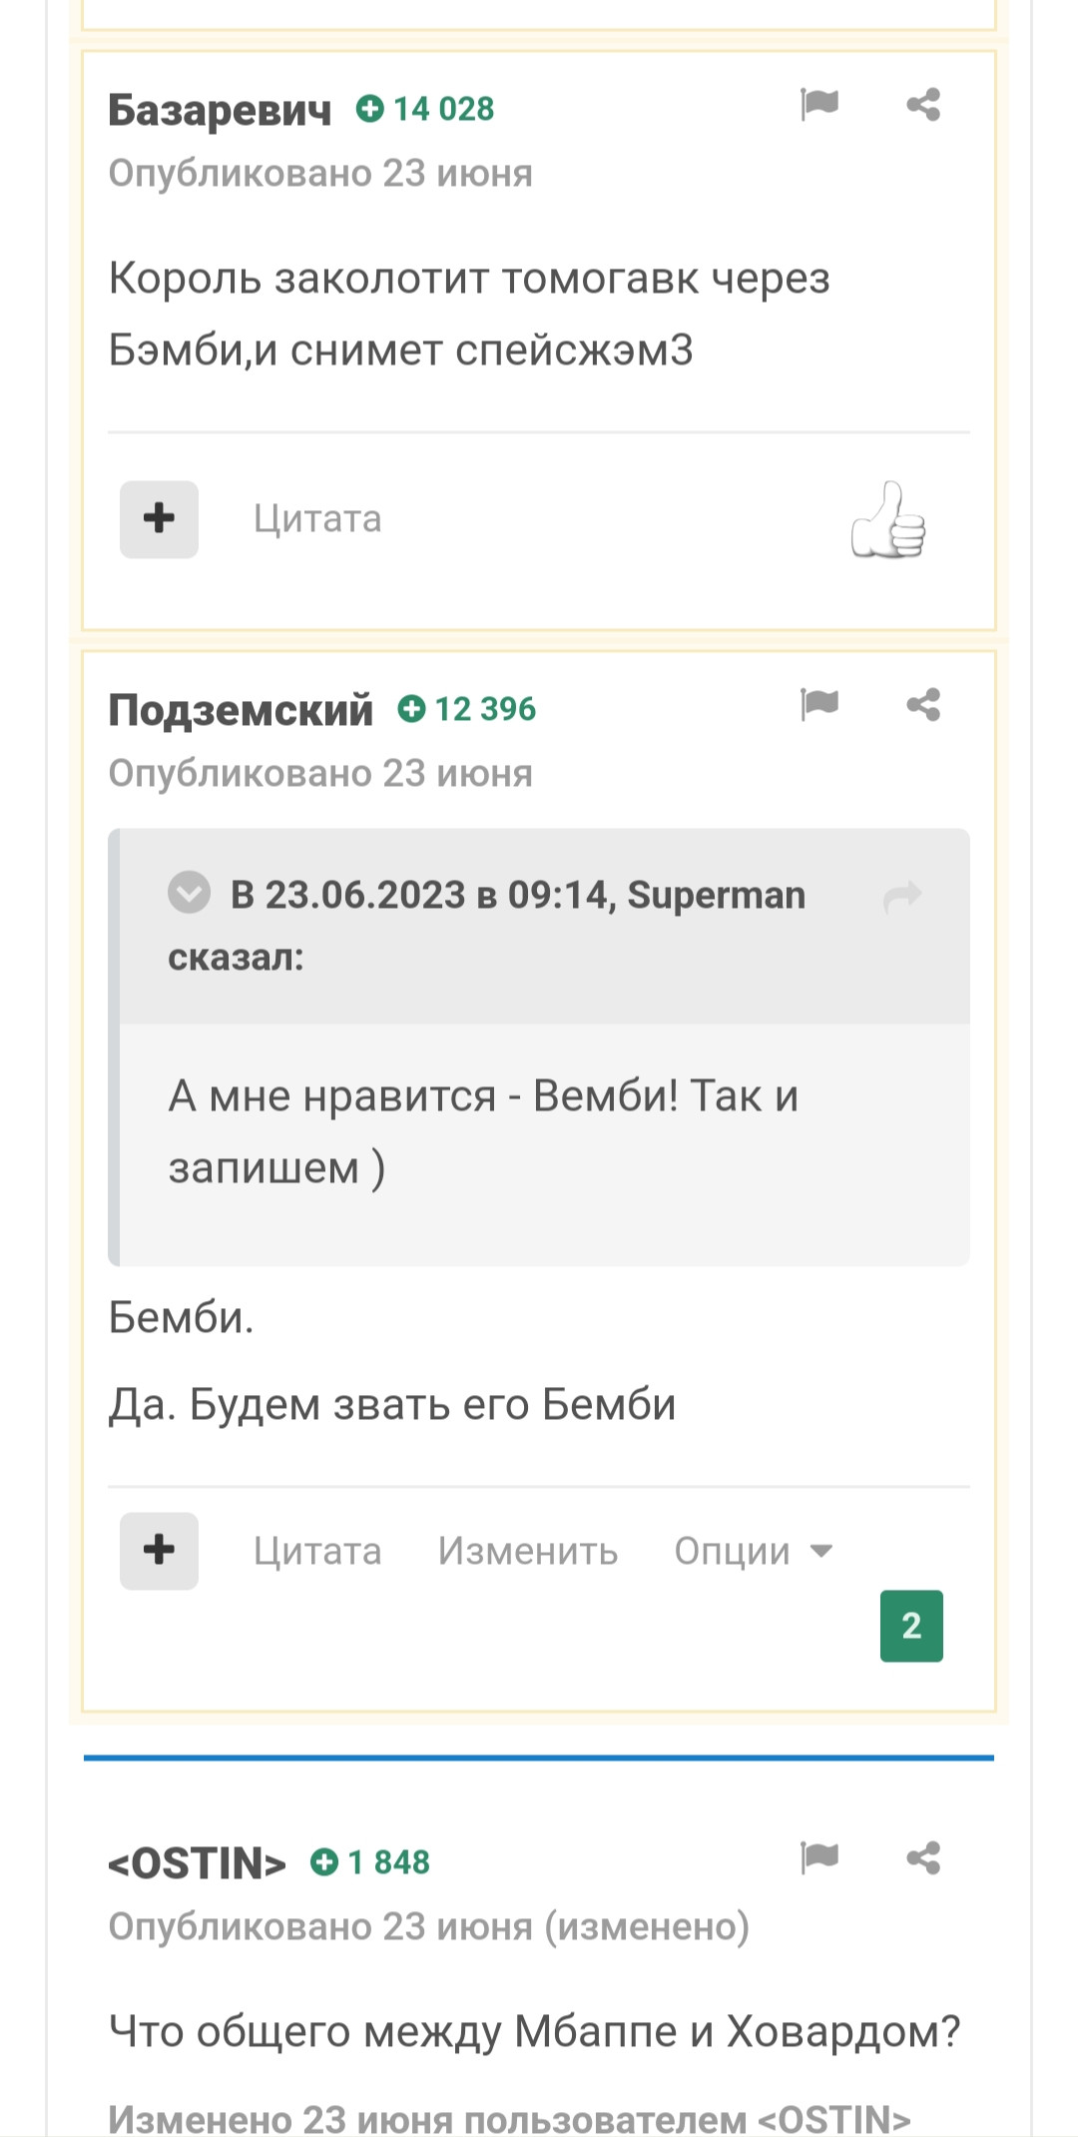Report <OSTIN>'s post with flag icon
The image size is (1078, 2137).
coord(819,1857)
